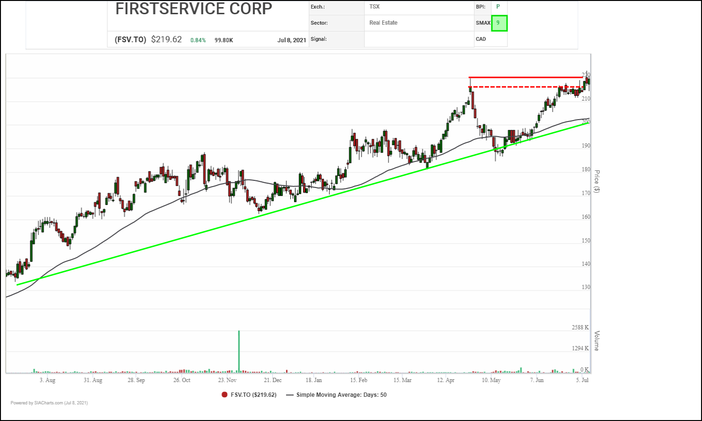Select the TSX exchange value
Screen dimensions: 702x421
374,7
